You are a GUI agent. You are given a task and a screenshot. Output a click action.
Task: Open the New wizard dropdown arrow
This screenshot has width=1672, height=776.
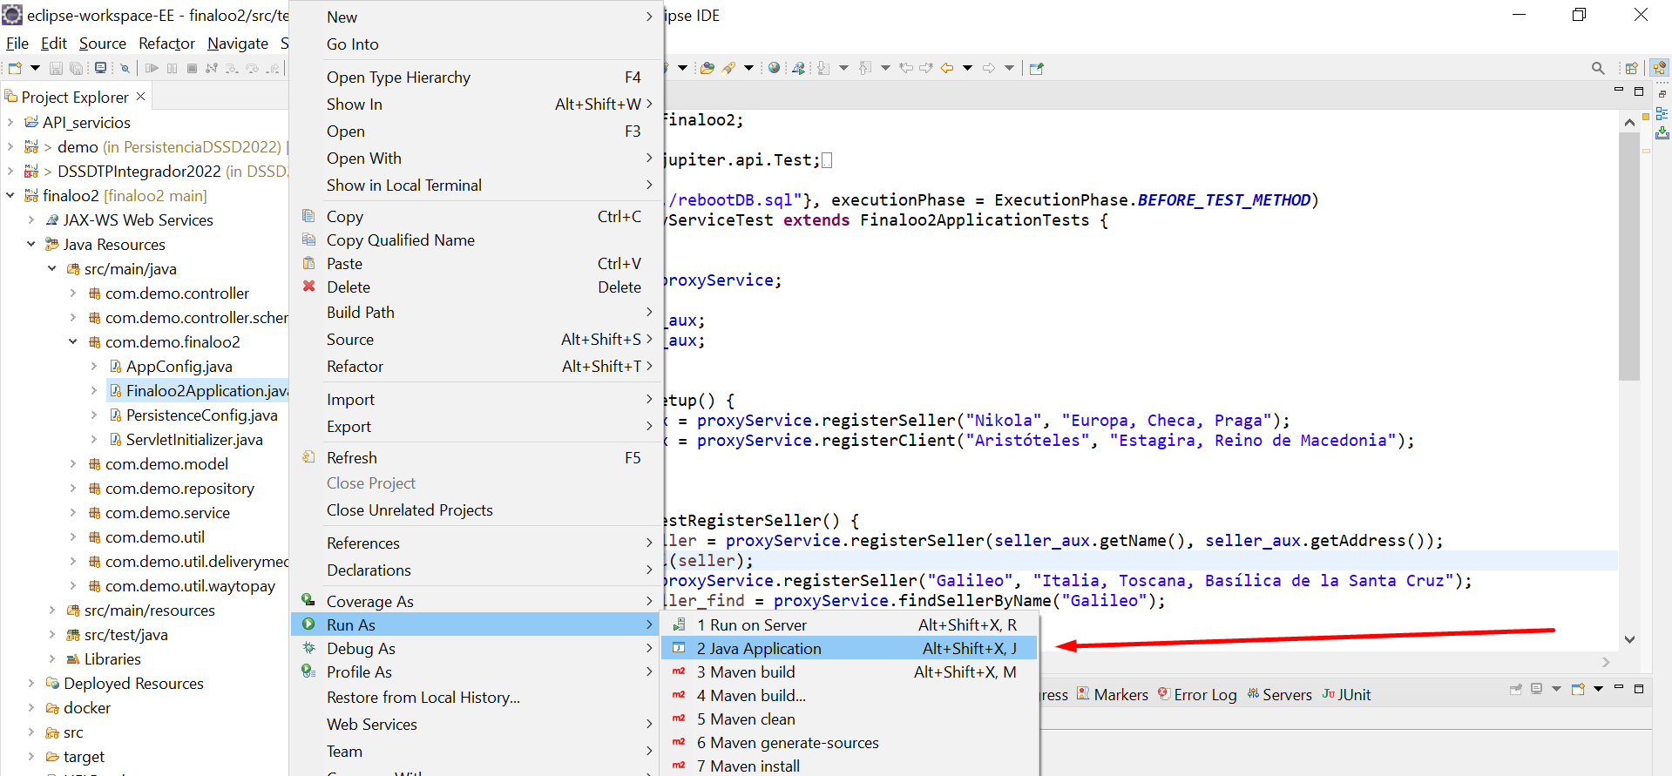tap(35, 68)
